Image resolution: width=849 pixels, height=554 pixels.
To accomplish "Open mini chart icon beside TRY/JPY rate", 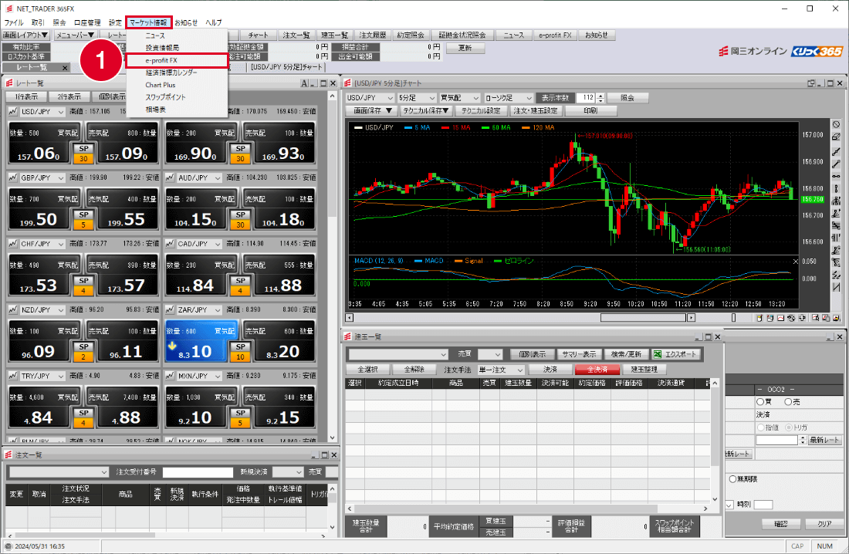I will tap(13, 376).
